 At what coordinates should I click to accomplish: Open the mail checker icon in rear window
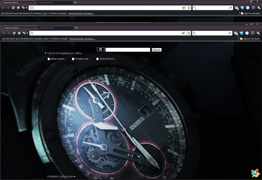coord(236,8)
